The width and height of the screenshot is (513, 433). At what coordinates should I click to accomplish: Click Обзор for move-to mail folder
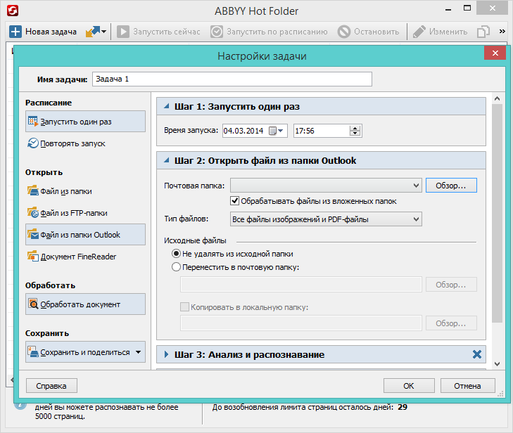click(x=451, y=285)
